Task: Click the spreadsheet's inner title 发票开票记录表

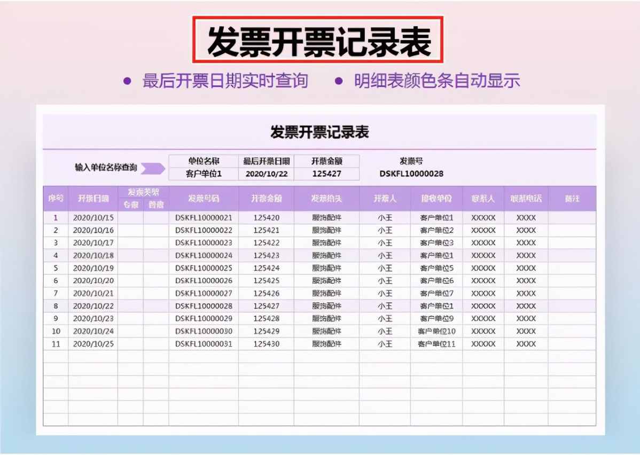Action: point(319,132)
